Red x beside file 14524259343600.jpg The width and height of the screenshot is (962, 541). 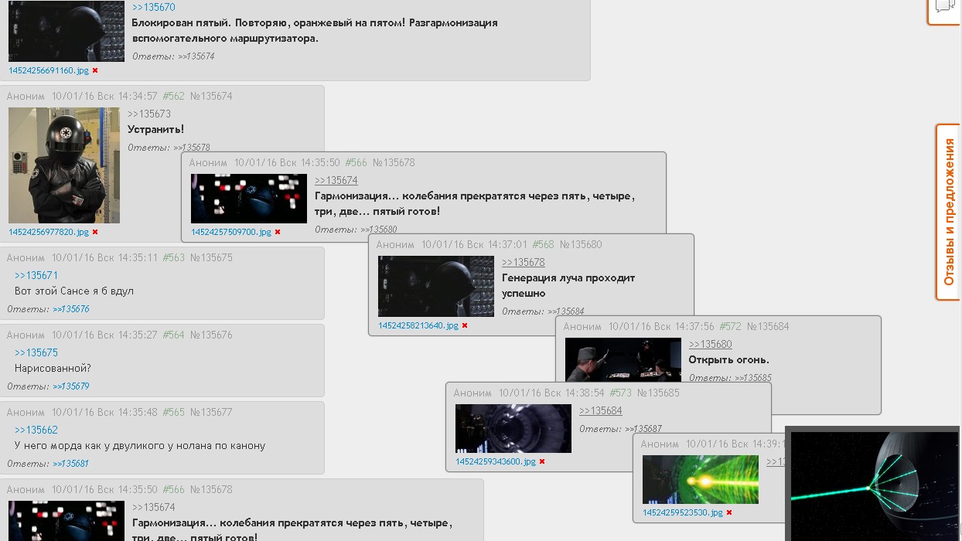(x=542, y=462)
